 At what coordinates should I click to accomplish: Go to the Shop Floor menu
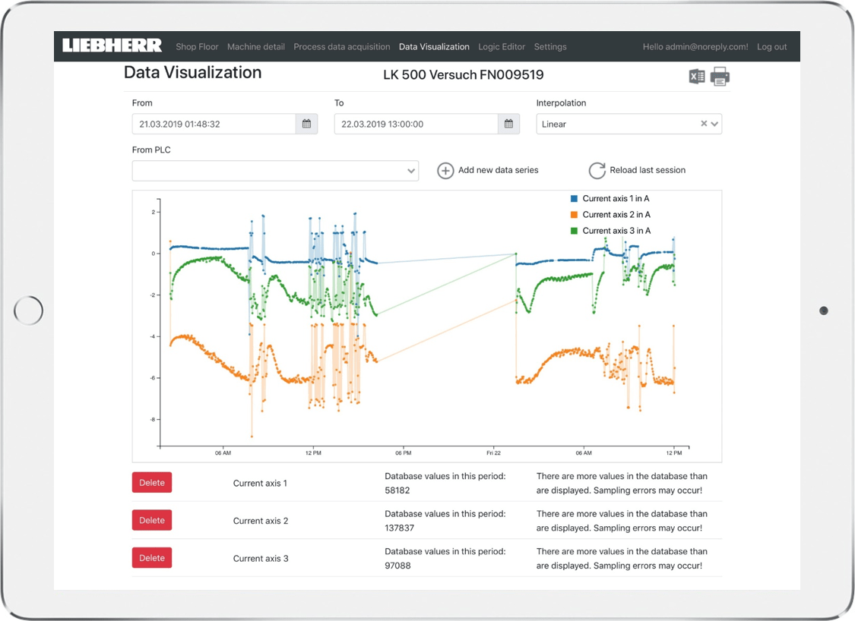[197, 47]
